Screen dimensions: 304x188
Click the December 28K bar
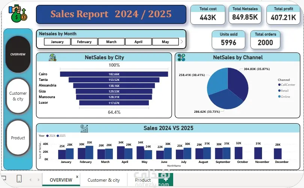278,154
